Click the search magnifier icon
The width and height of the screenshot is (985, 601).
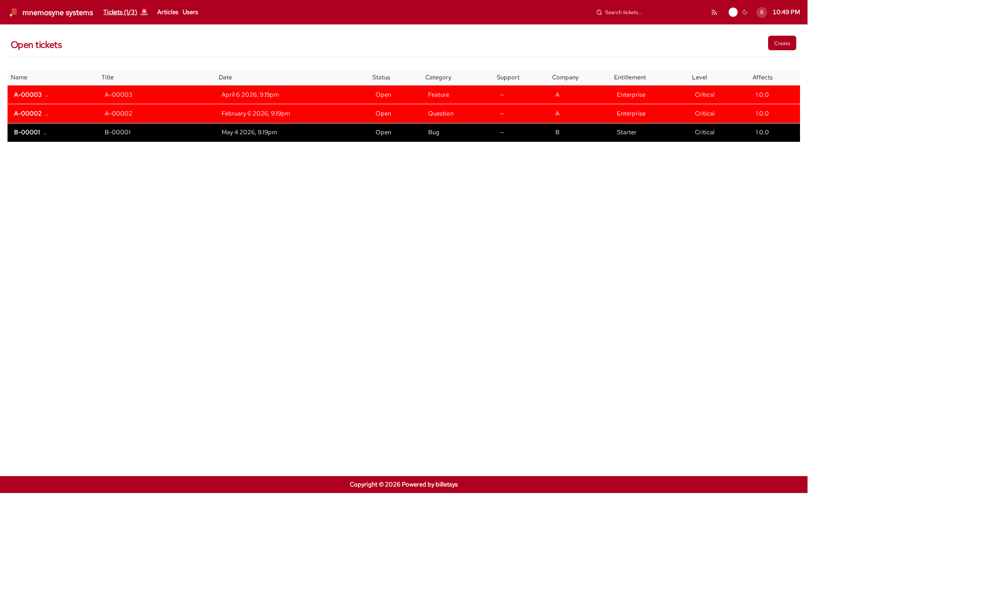click(599, 13)
